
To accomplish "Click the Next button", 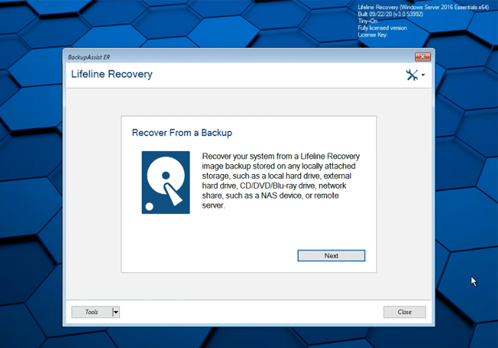I will coord(331,256).
